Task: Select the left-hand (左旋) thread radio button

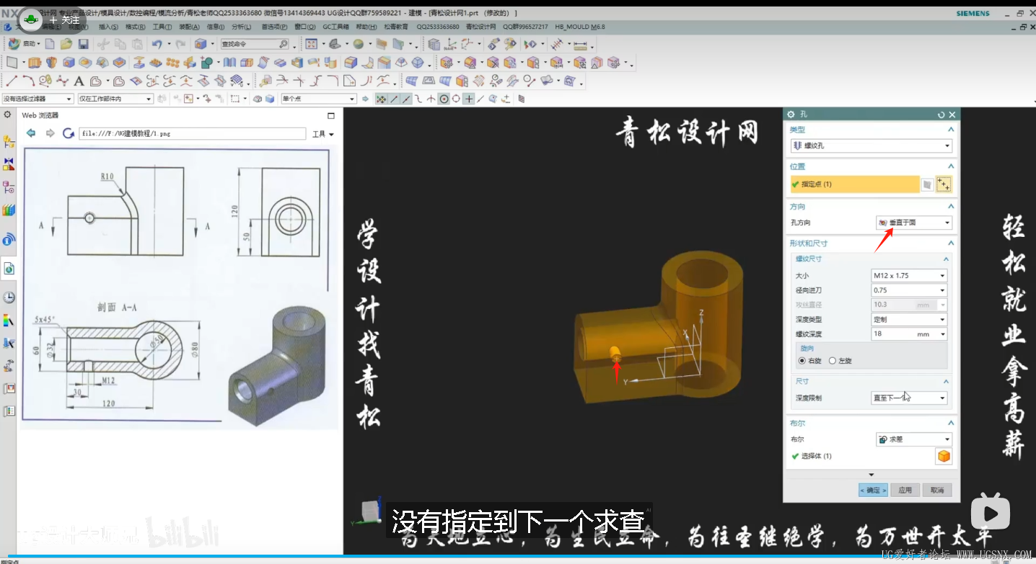Action: [833, 360]
